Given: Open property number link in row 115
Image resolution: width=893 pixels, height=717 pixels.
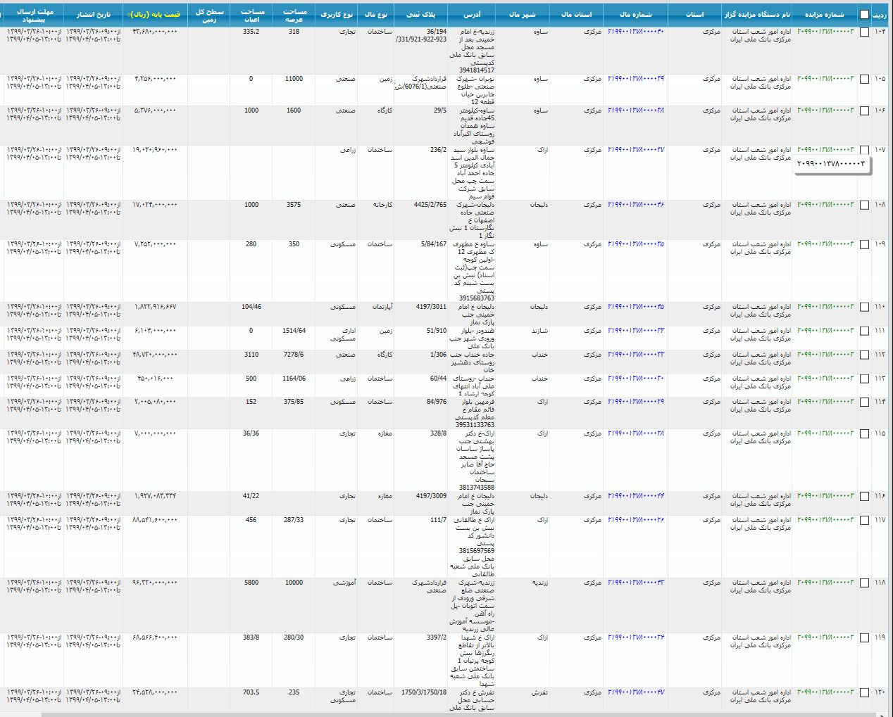Looking at the screenshot, I should [x=636, y=433].
